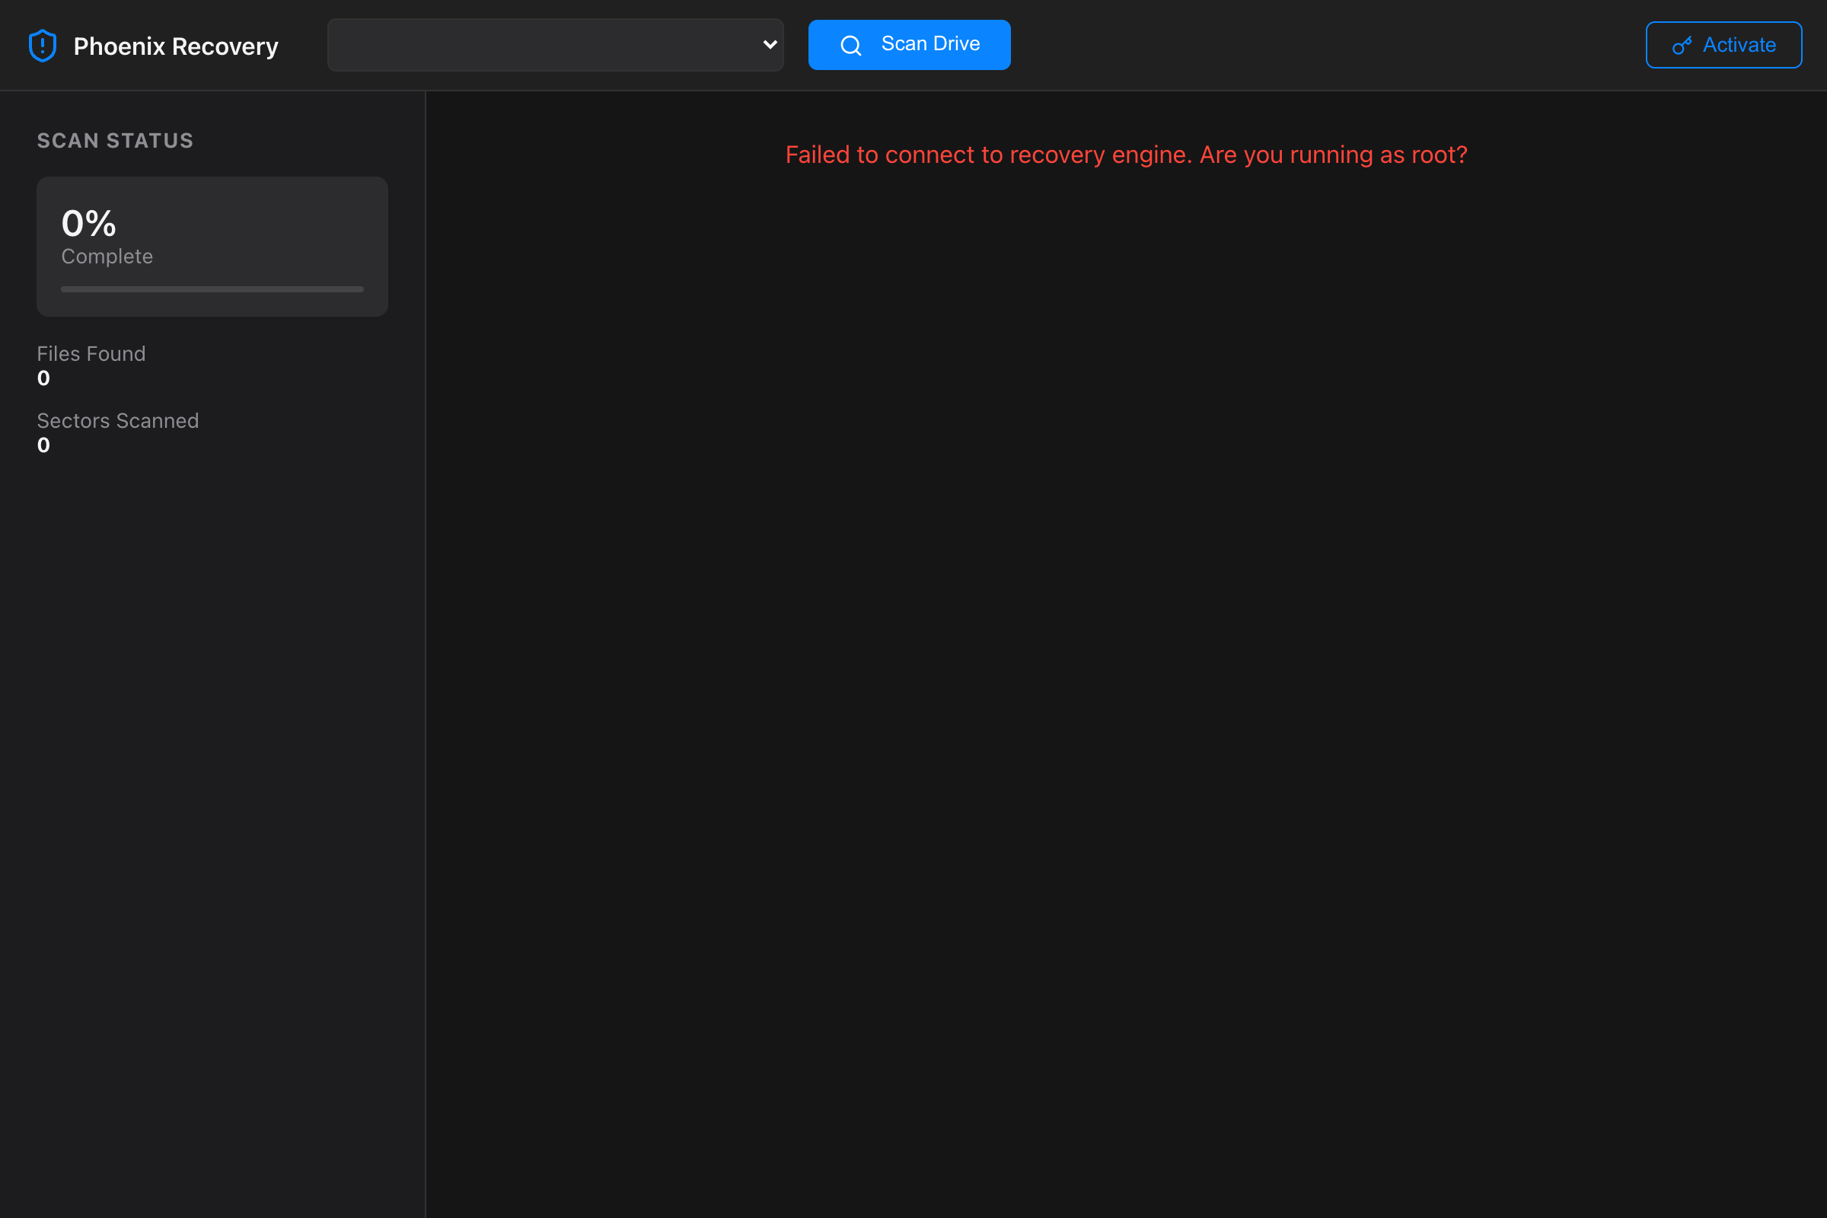Select the SCAN STATUS section header

[115, 141]
